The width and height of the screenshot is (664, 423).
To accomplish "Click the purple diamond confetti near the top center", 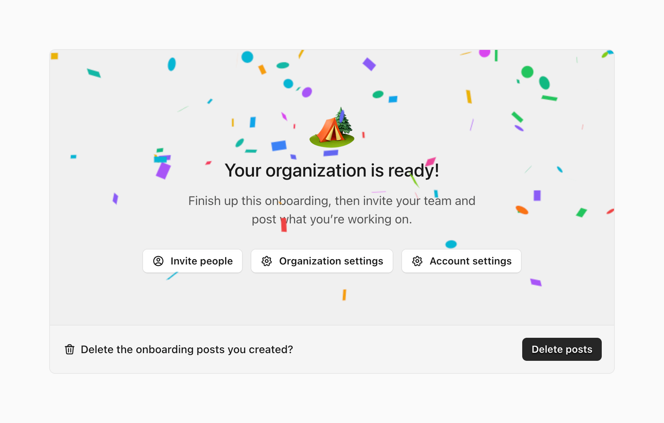I will (369, 64).
